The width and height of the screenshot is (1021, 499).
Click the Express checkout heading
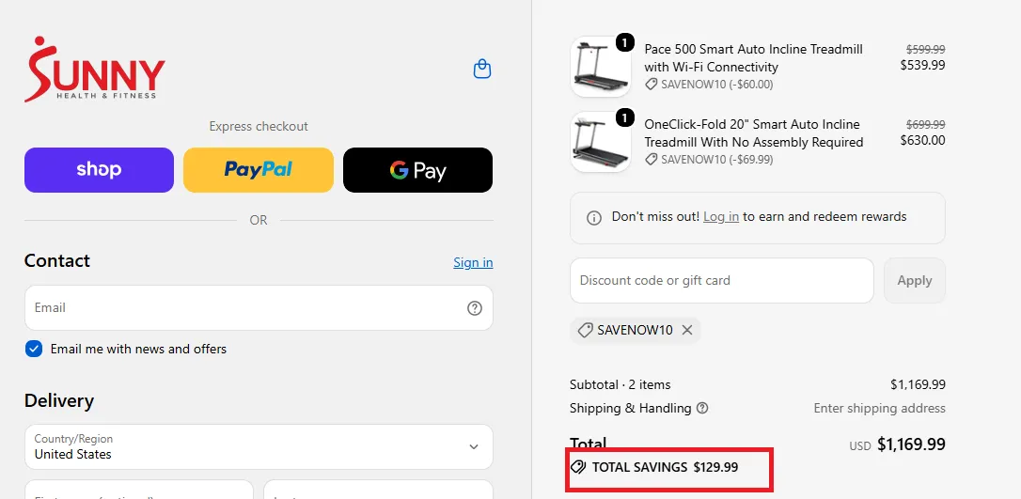point(259,126)
